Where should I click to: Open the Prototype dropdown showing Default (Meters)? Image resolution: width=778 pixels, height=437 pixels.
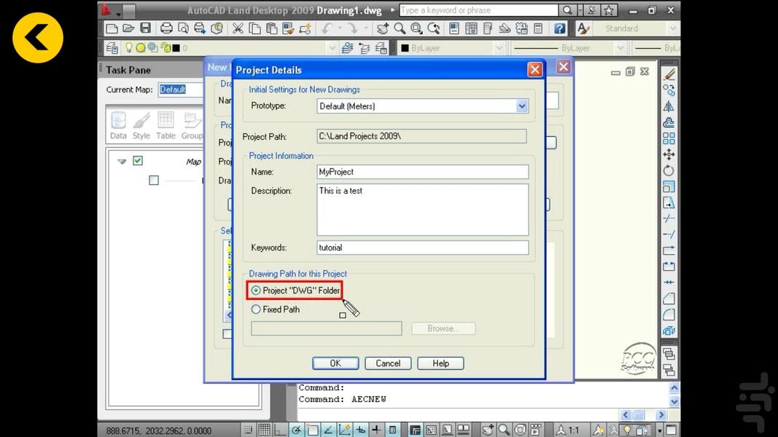[x=521, y=106]
